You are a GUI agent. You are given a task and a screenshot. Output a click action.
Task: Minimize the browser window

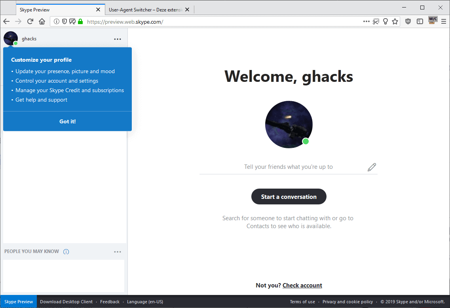[x=404, y=8]
